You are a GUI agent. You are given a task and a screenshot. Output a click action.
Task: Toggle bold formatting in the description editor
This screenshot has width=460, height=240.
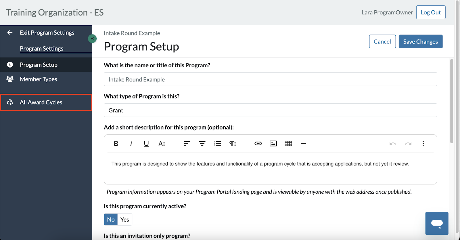click(116, 144)
